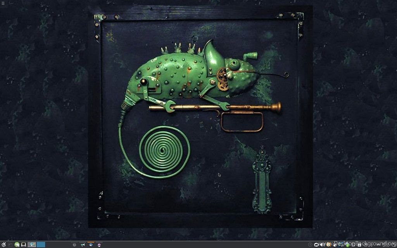Viewport: 397px width, 248px height.
Task: Open the purple app task entry
Action: 99,245
